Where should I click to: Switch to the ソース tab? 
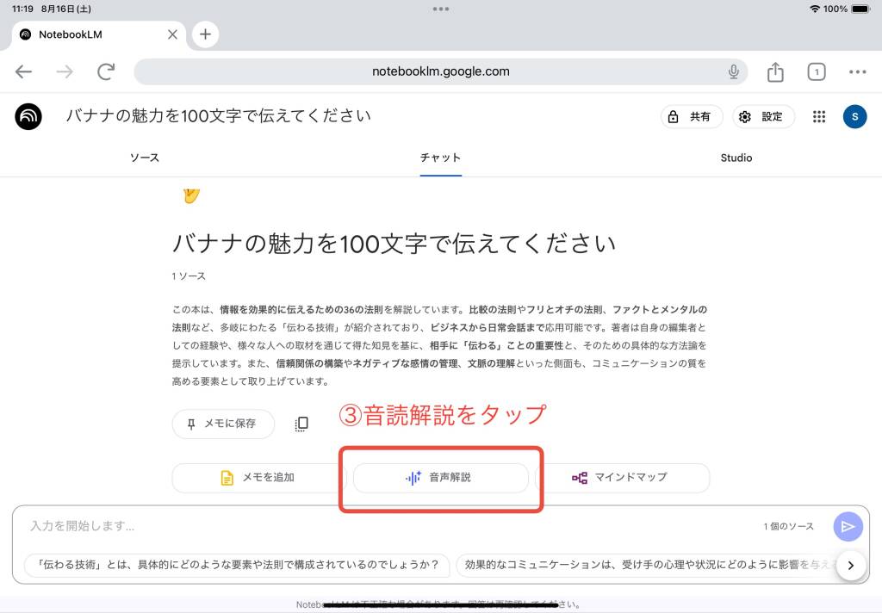coord(145,158)
